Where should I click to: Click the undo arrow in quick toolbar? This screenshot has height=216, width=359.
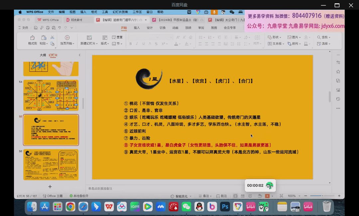60,28
